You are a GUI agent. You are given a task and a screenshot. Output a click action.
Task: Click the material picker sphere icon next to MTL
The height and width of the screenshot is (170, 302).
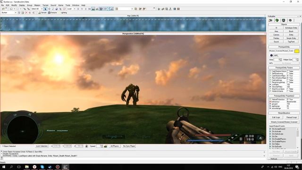271,56
